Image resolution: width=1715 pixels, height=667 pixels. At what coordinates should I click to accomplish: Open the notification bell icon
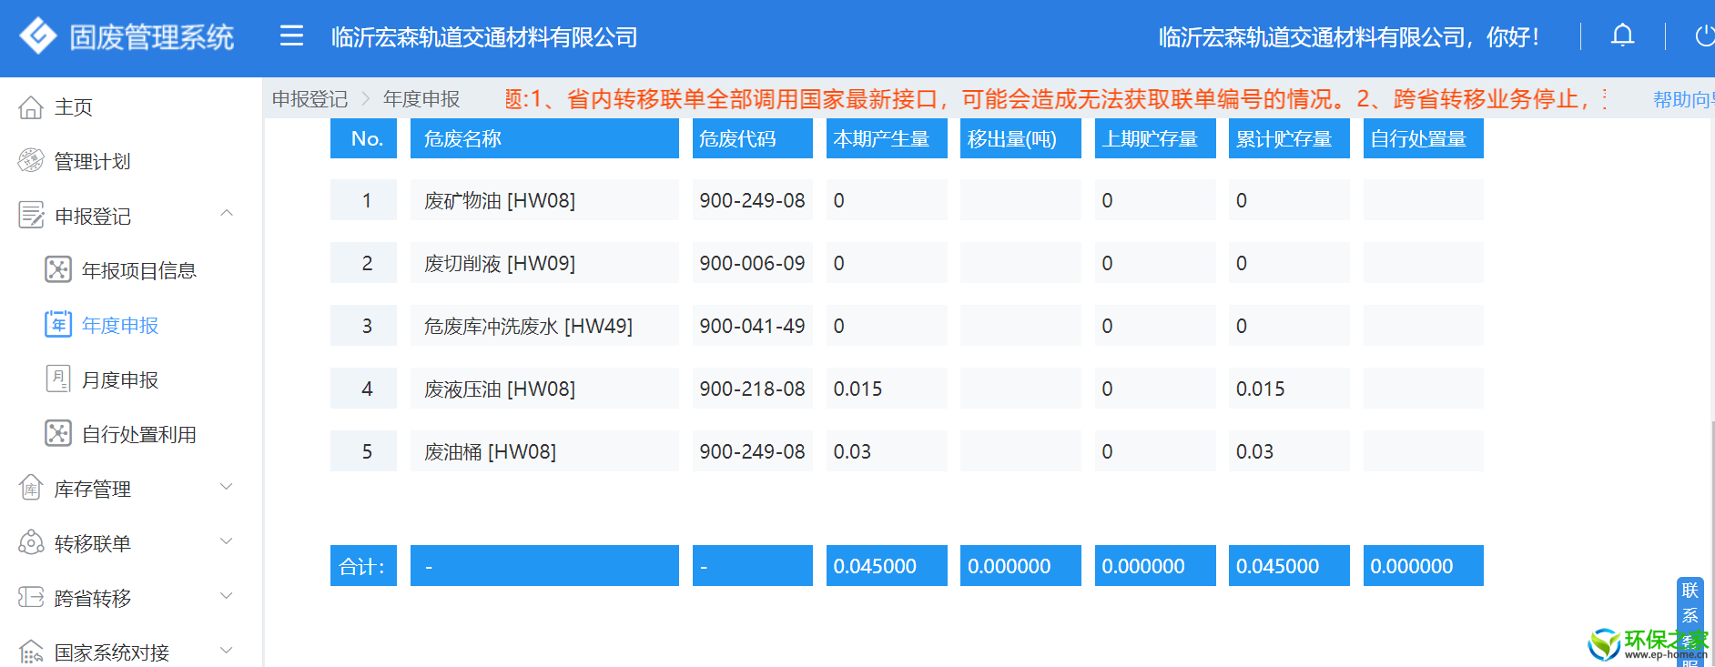point(1622,36)
